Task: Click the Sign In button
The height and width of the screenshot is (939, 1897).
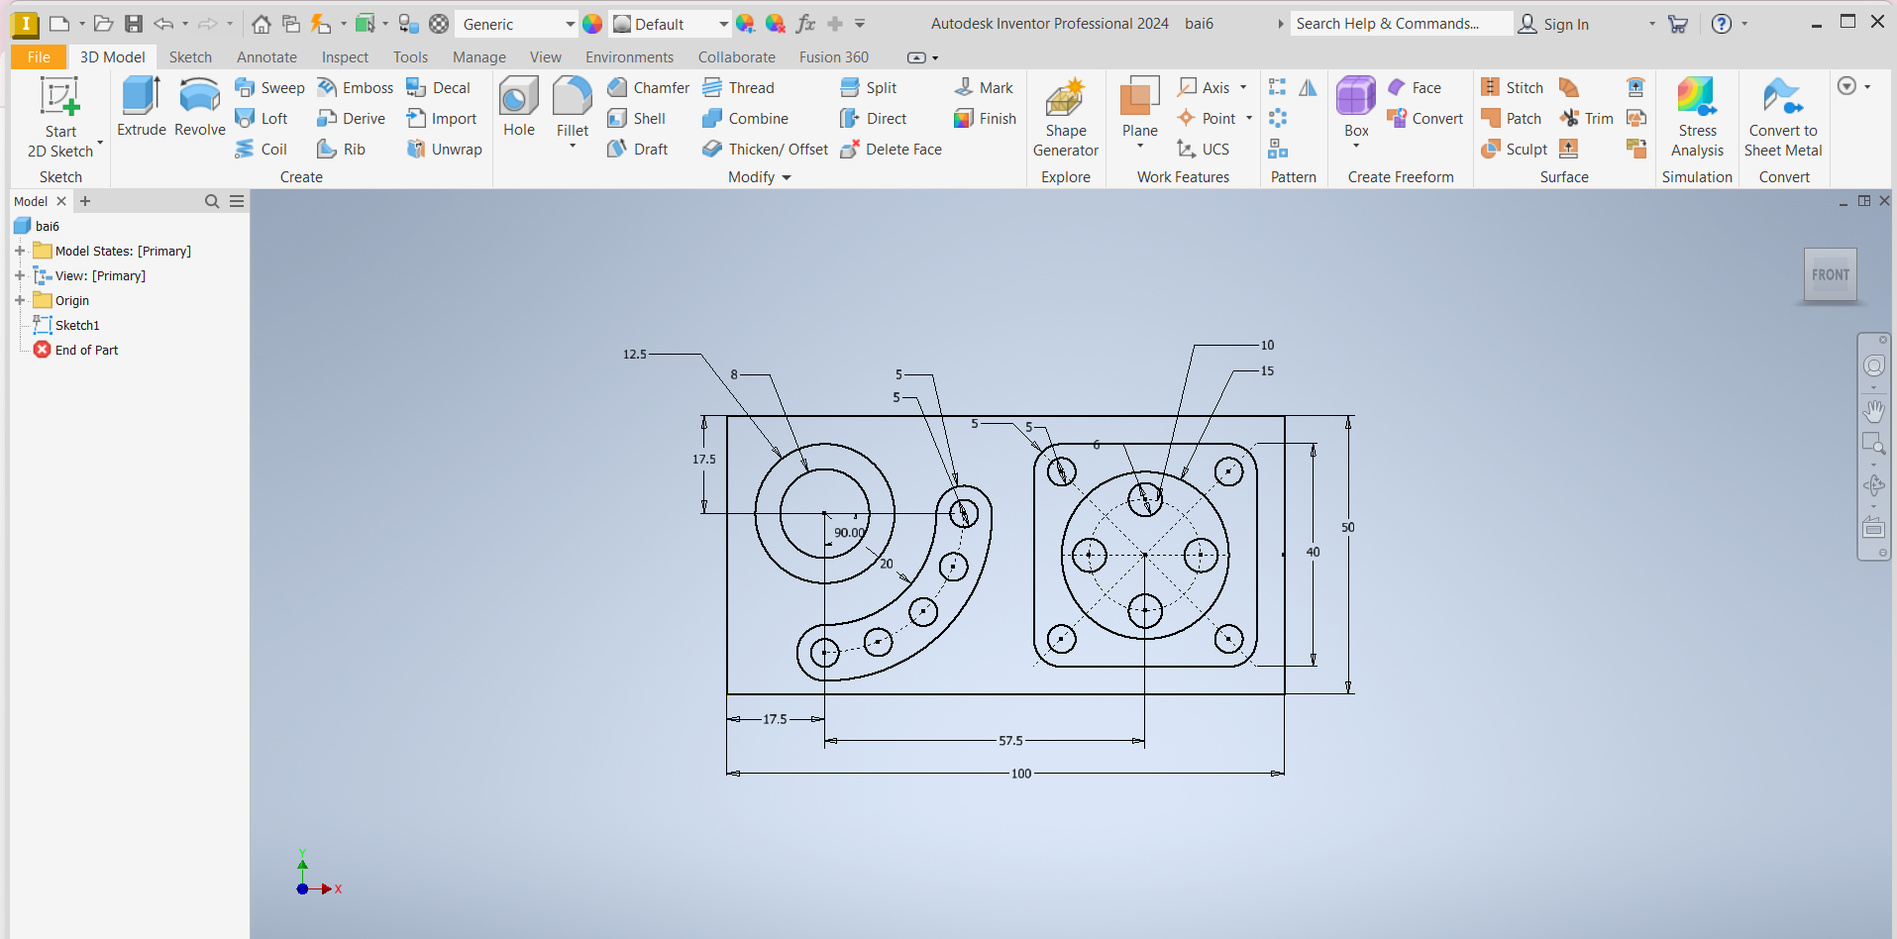Action: 1554,24
